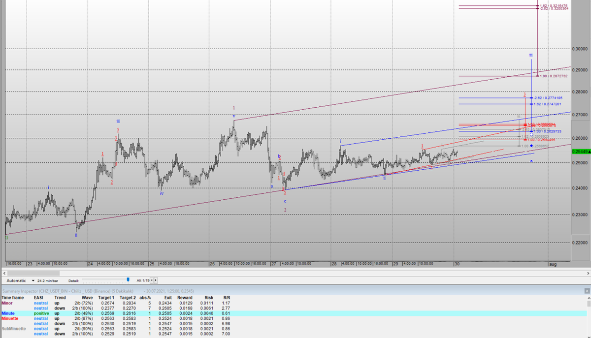
Task: Click Fibonacci label 1.00 / 0.2872732
Action: point(554,76)
